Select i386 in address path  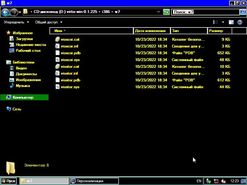pos(106,12)
